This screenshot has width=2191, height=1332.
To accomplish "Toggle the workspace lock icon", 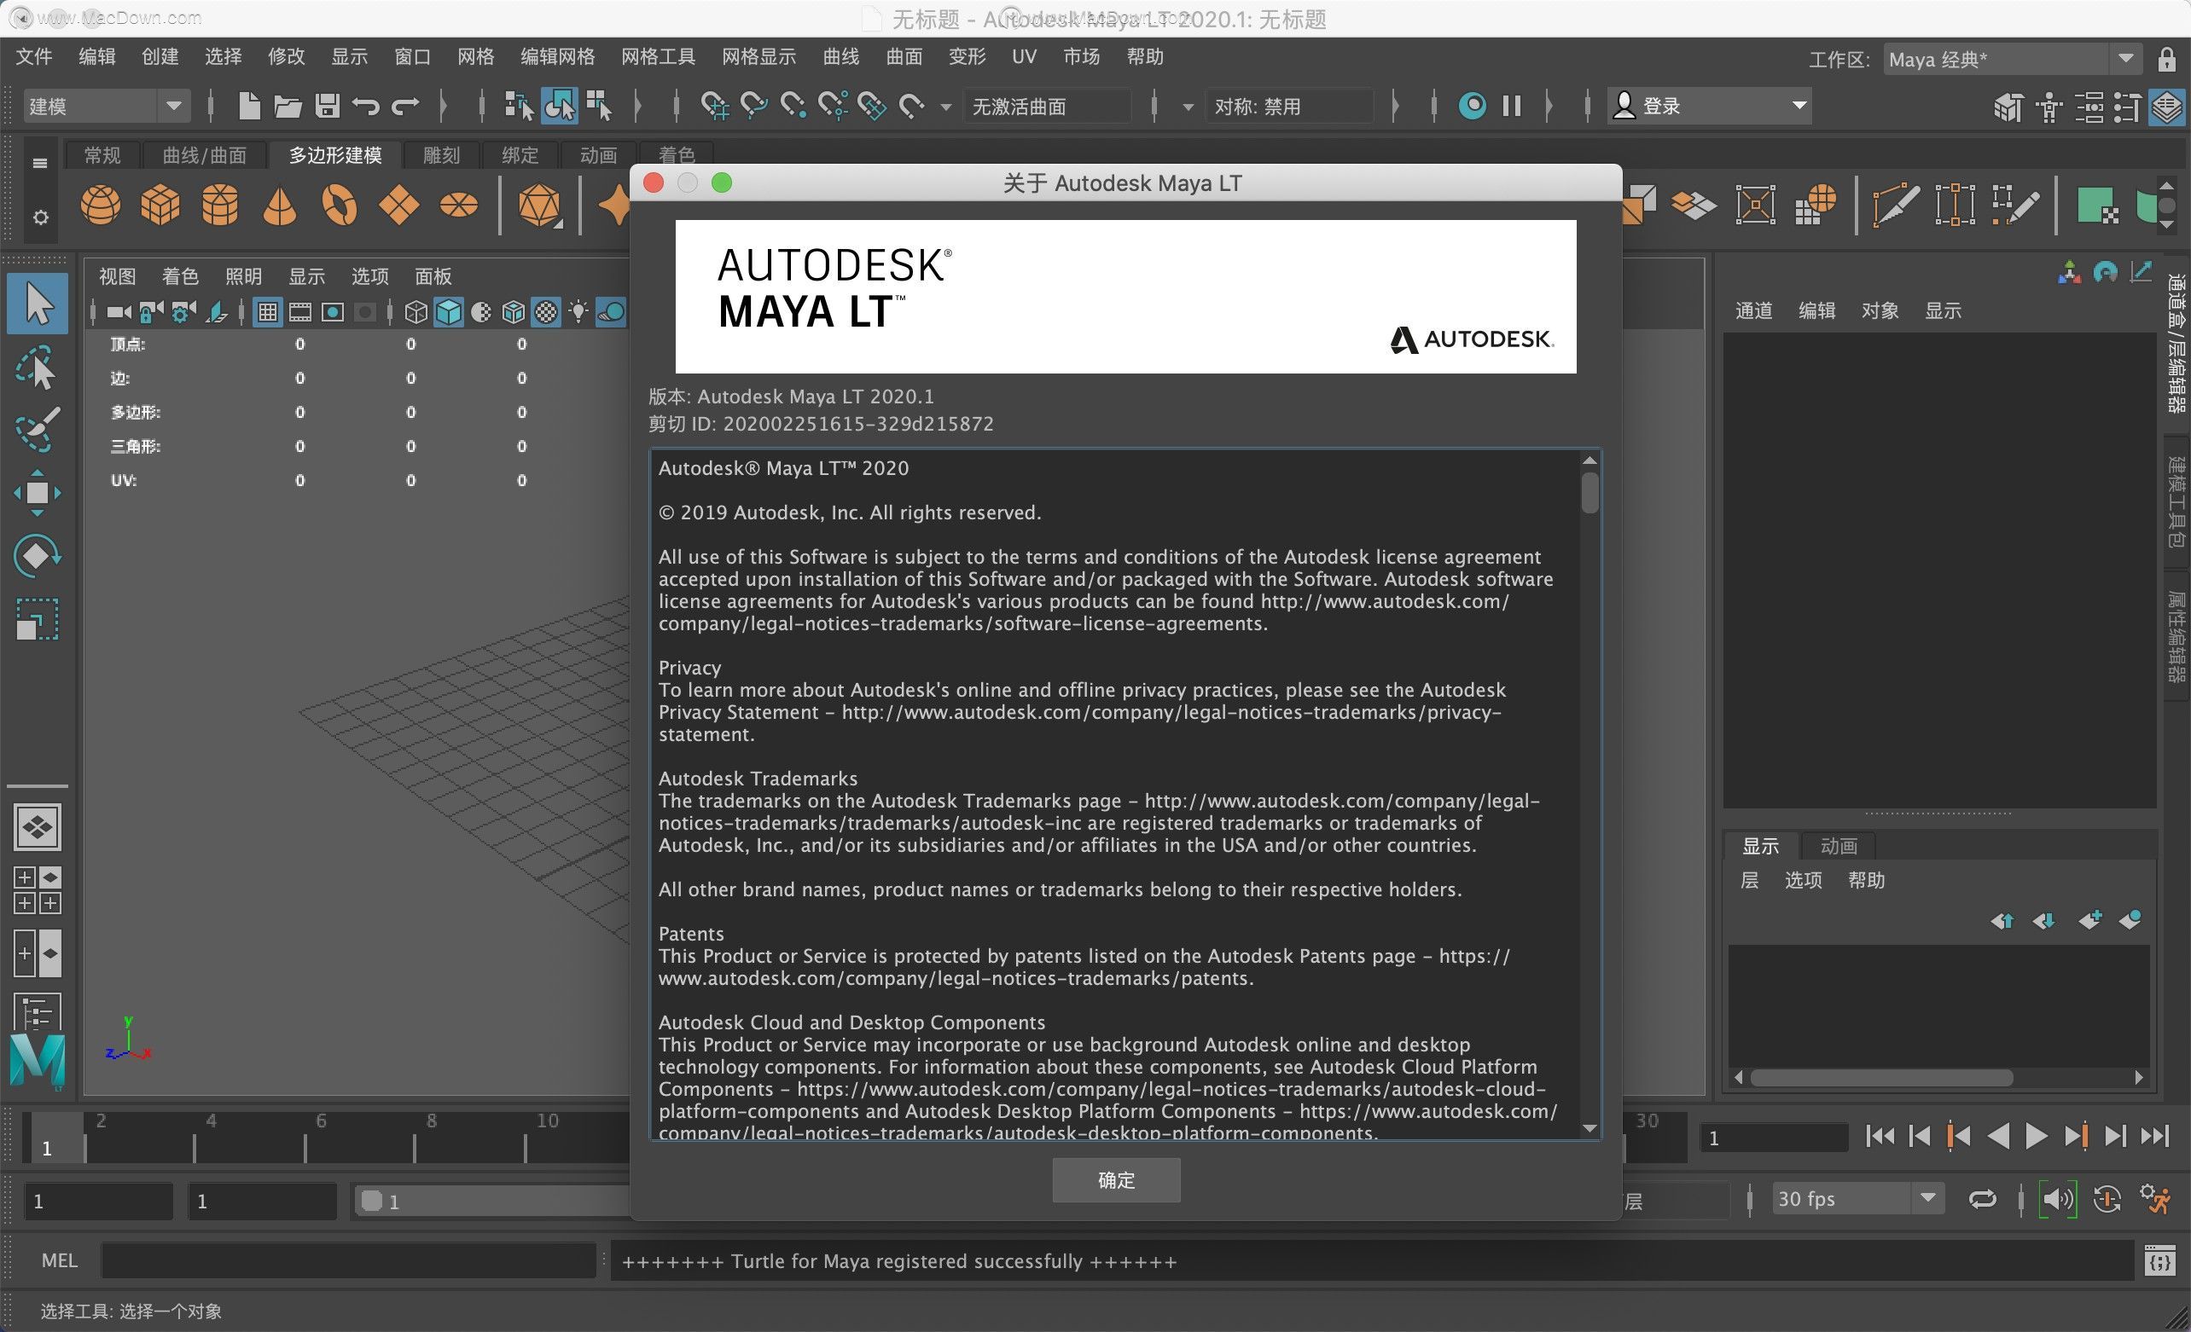I will click(x=2167, y=60).
